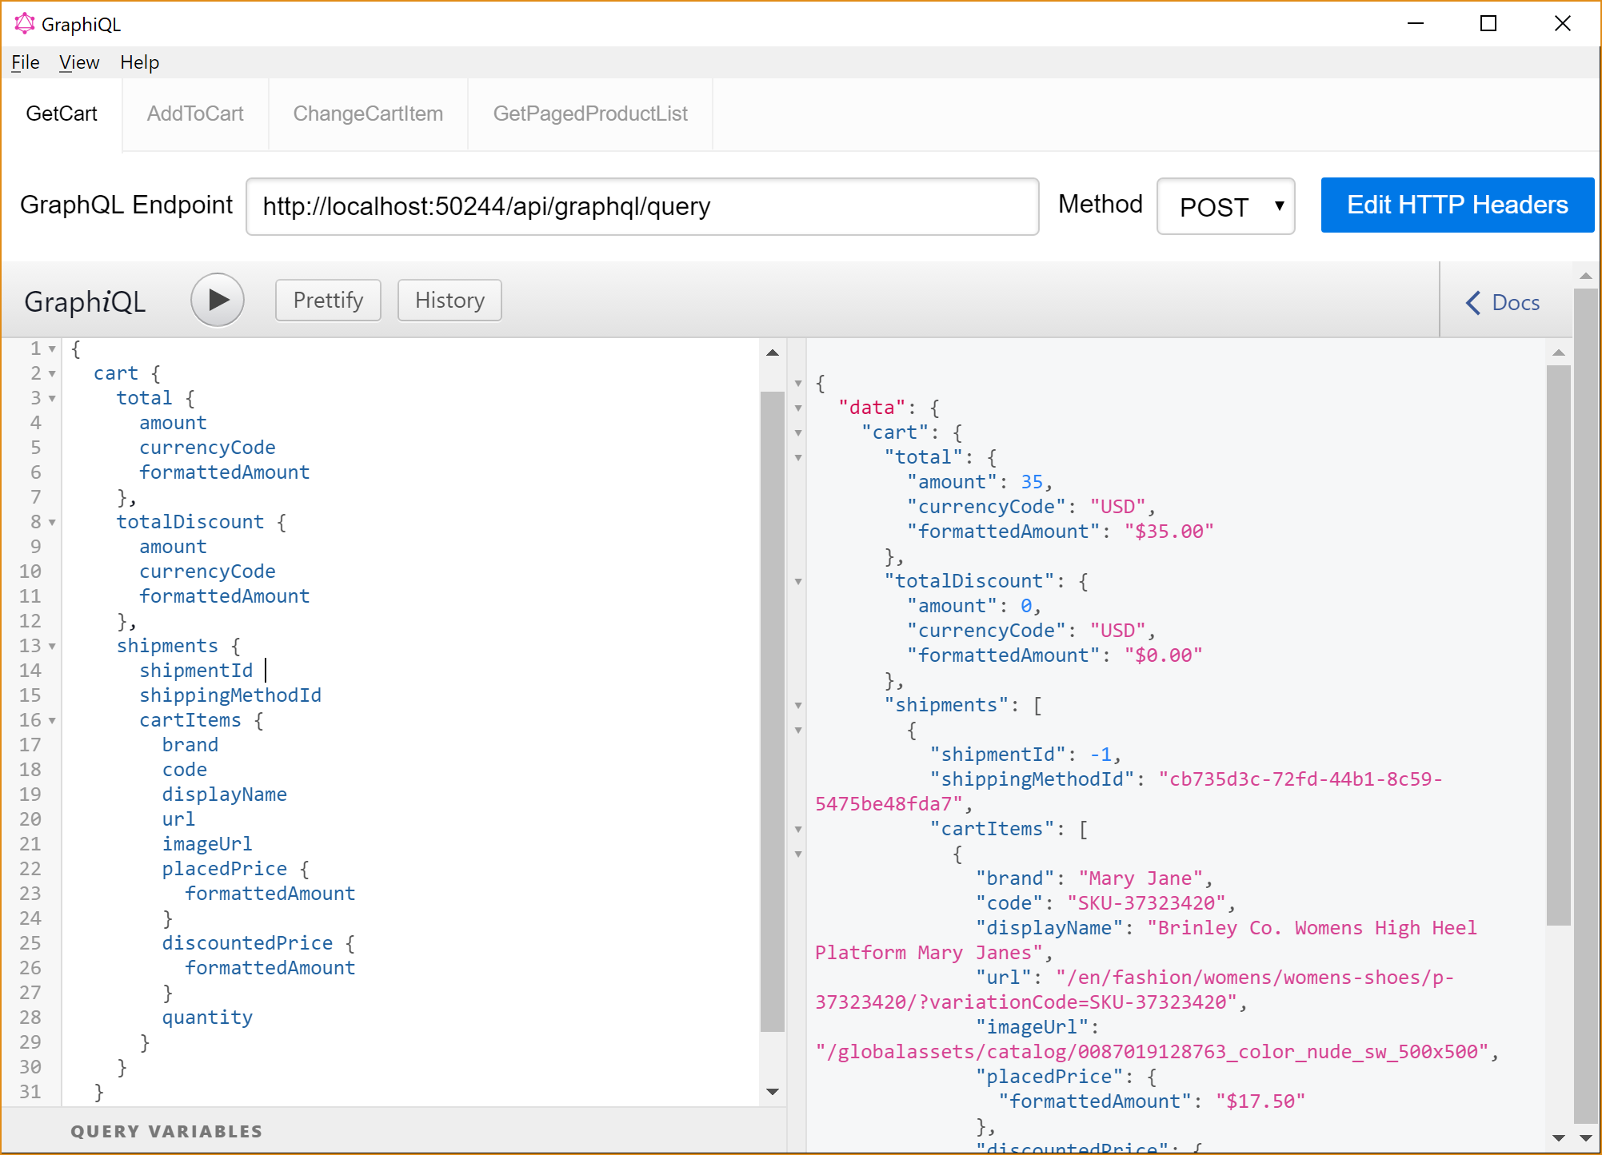Click imageUrl field on line 21
Image resolution: width=1602 pixels, height=1155 pixels.
pyautogui.click(x=207, y=844)
